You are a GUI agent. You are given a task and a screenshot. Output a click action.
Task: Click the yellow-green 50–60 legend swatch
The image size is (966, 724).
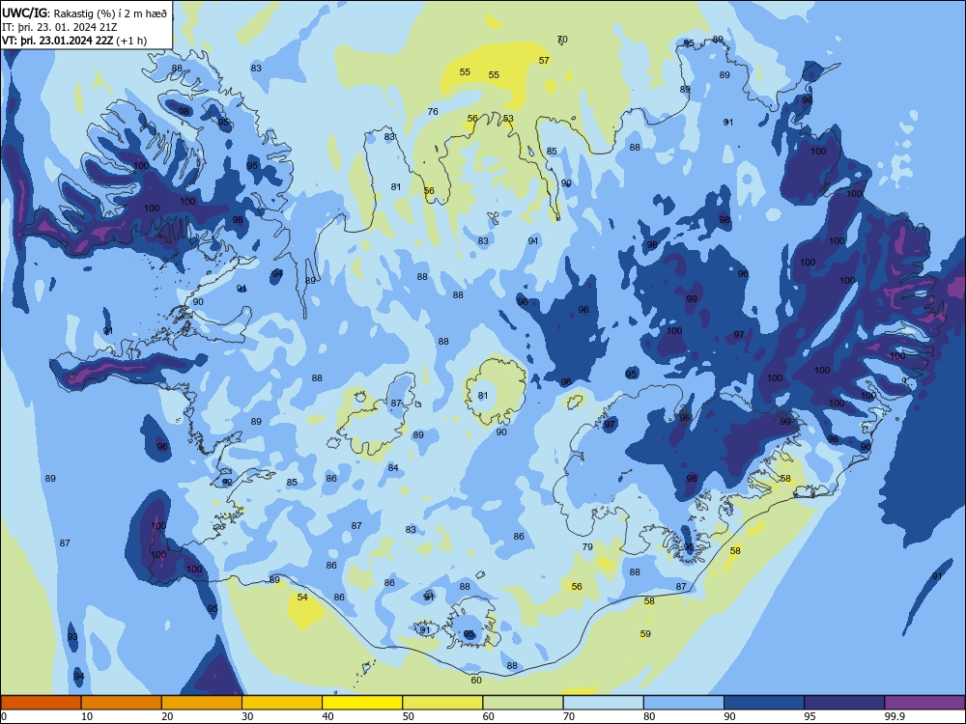coord(442,703)
